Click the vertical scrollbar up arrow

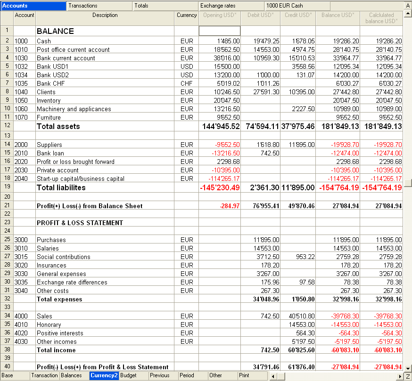(x=408, y=13)
